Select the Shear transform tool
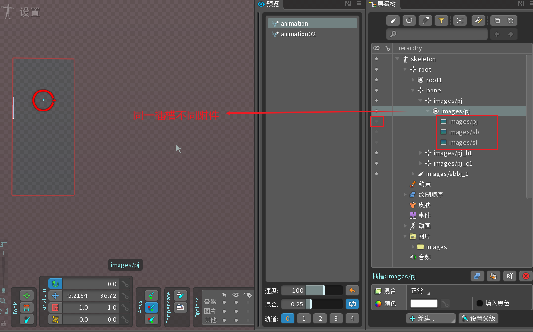This screenshot has height=332, width=533. (55, 320)
